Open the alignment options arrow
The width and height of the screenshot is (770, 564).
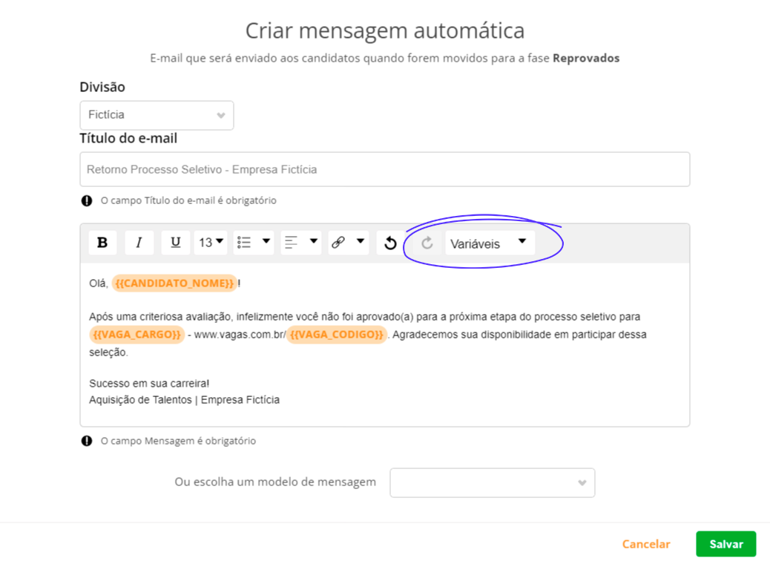tap(313, 241)
